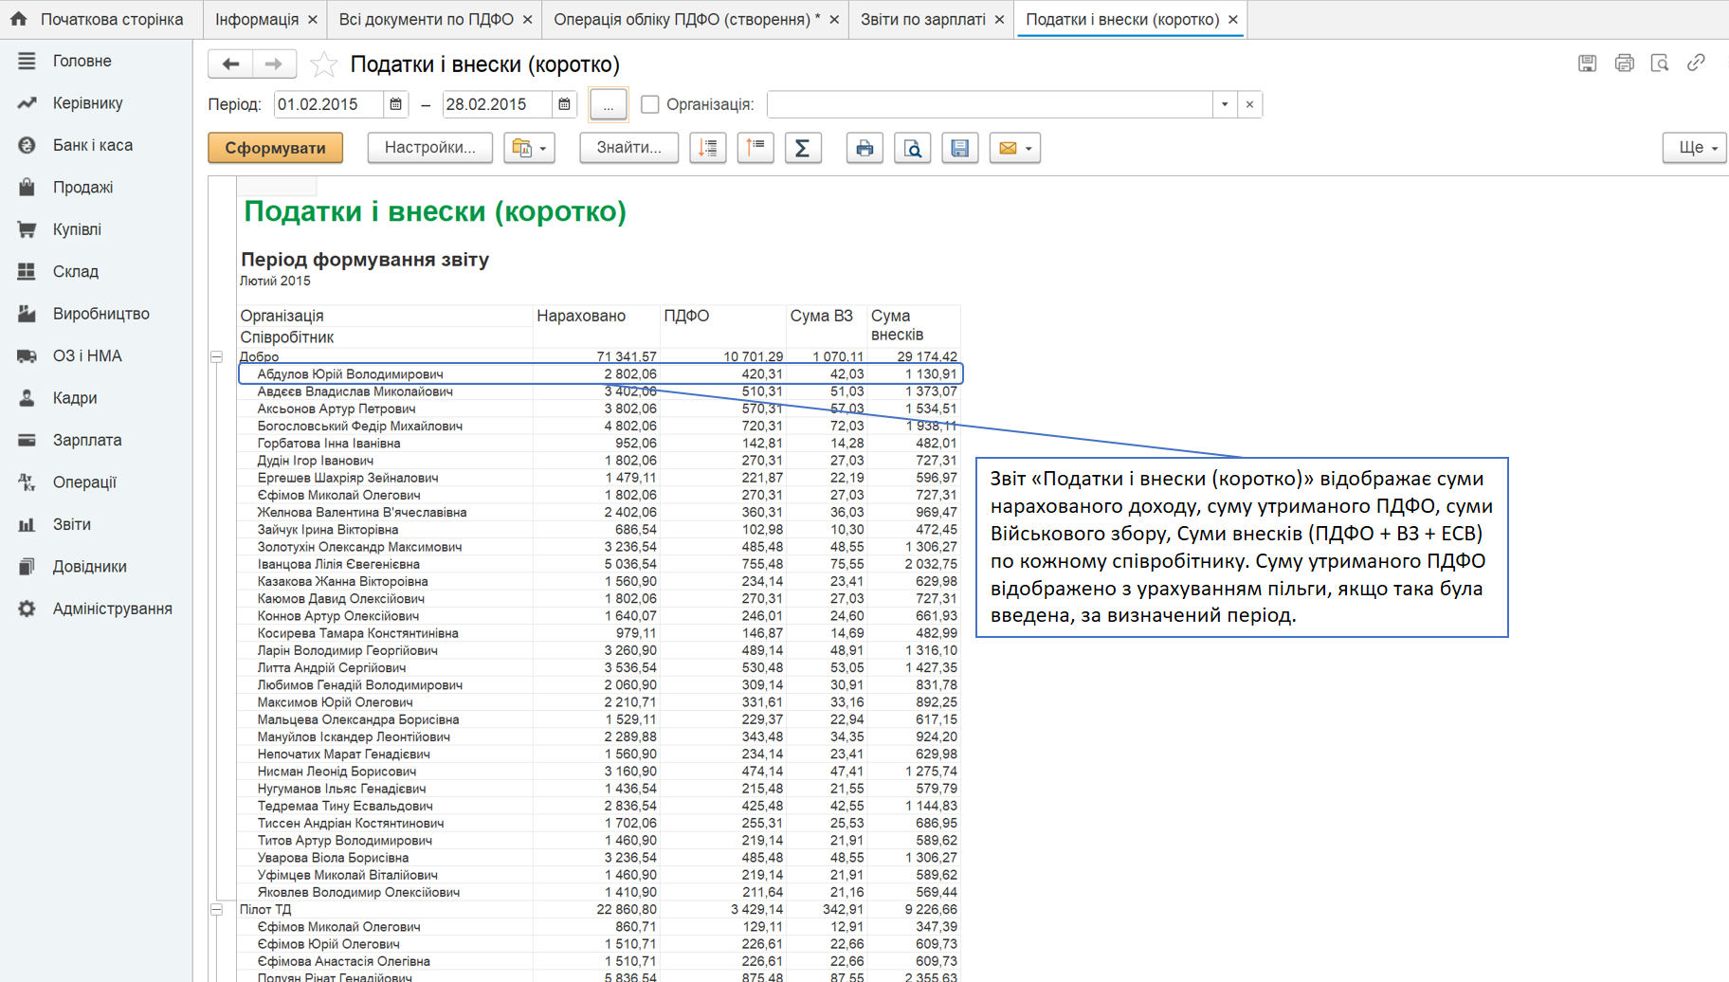Click the Знайти... button
Viewport: 1729px width, 982px height.
[x=628, y=148]
